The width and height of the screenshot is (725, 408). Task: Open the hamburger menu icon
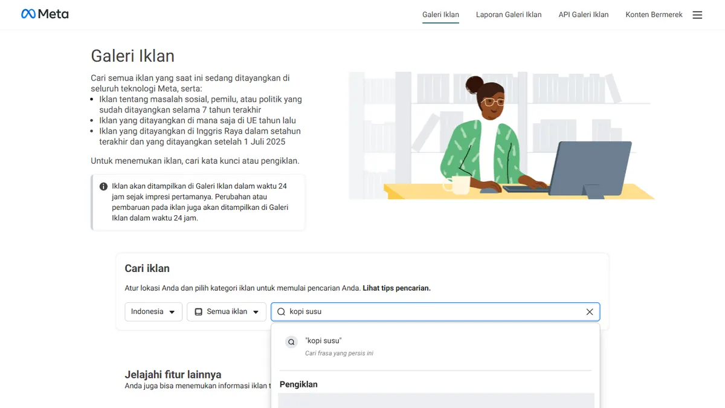pyautogui.click(x=697, y=15)
